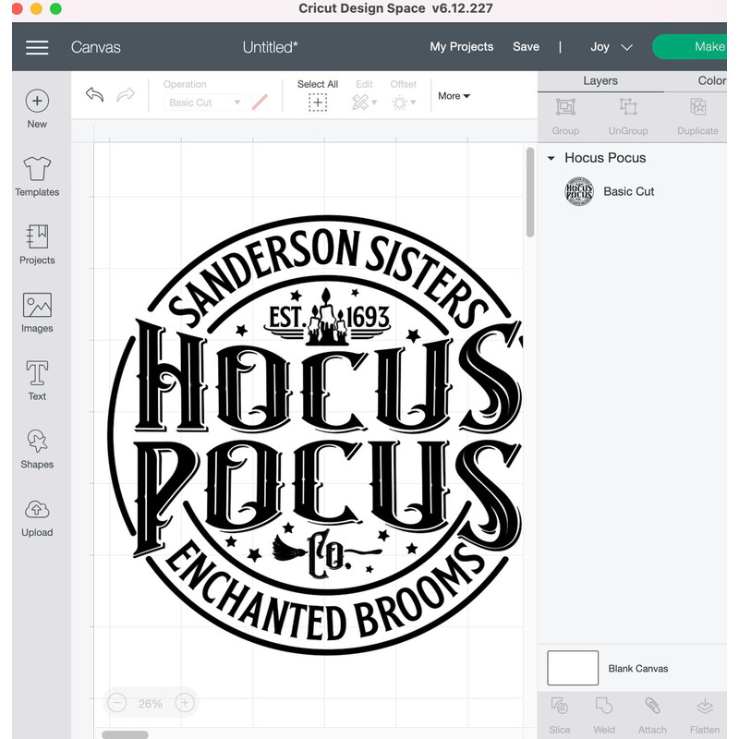Select the Basic Cut layer thumbnail

pos(578,192)
